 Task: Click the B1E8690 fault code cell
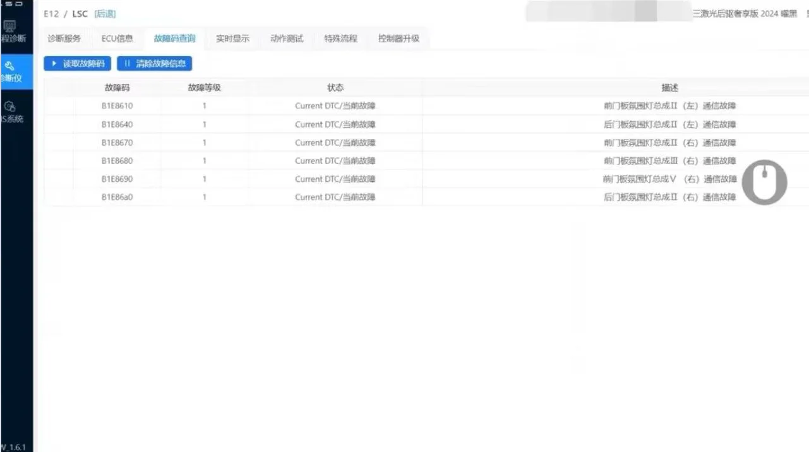117,179
